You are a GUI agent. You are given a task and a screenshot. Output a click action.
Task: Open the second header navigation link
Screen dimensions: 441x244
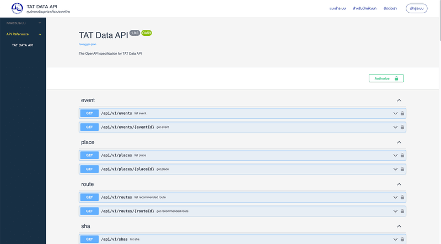point(364,8)
